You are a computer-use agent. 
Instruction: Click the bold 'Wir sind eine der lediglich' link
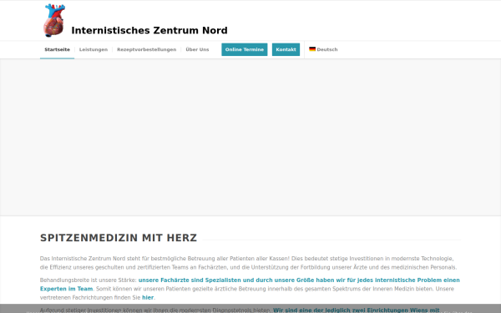tap(357, 310)
